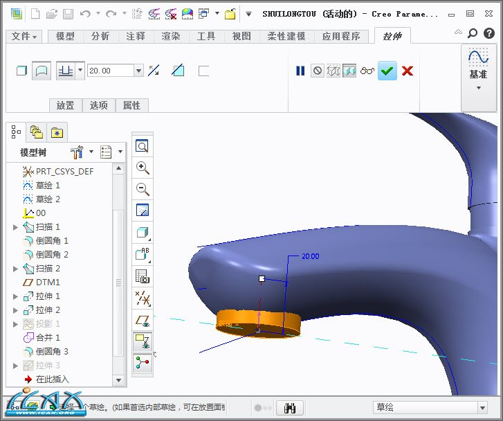Pause the extrude tool

(300, 71)
